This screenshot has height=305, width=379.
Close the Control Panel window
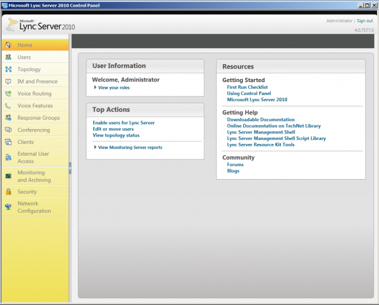[x=374, y=6]
